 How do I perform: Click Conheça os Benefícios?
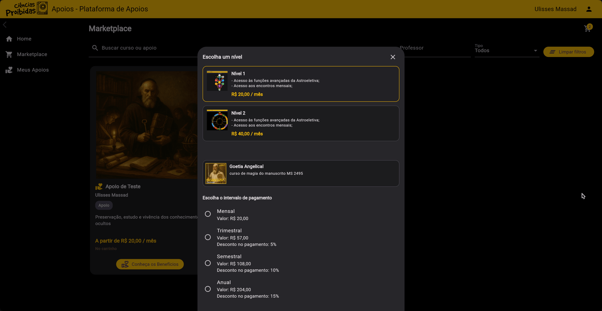point(150,264)
